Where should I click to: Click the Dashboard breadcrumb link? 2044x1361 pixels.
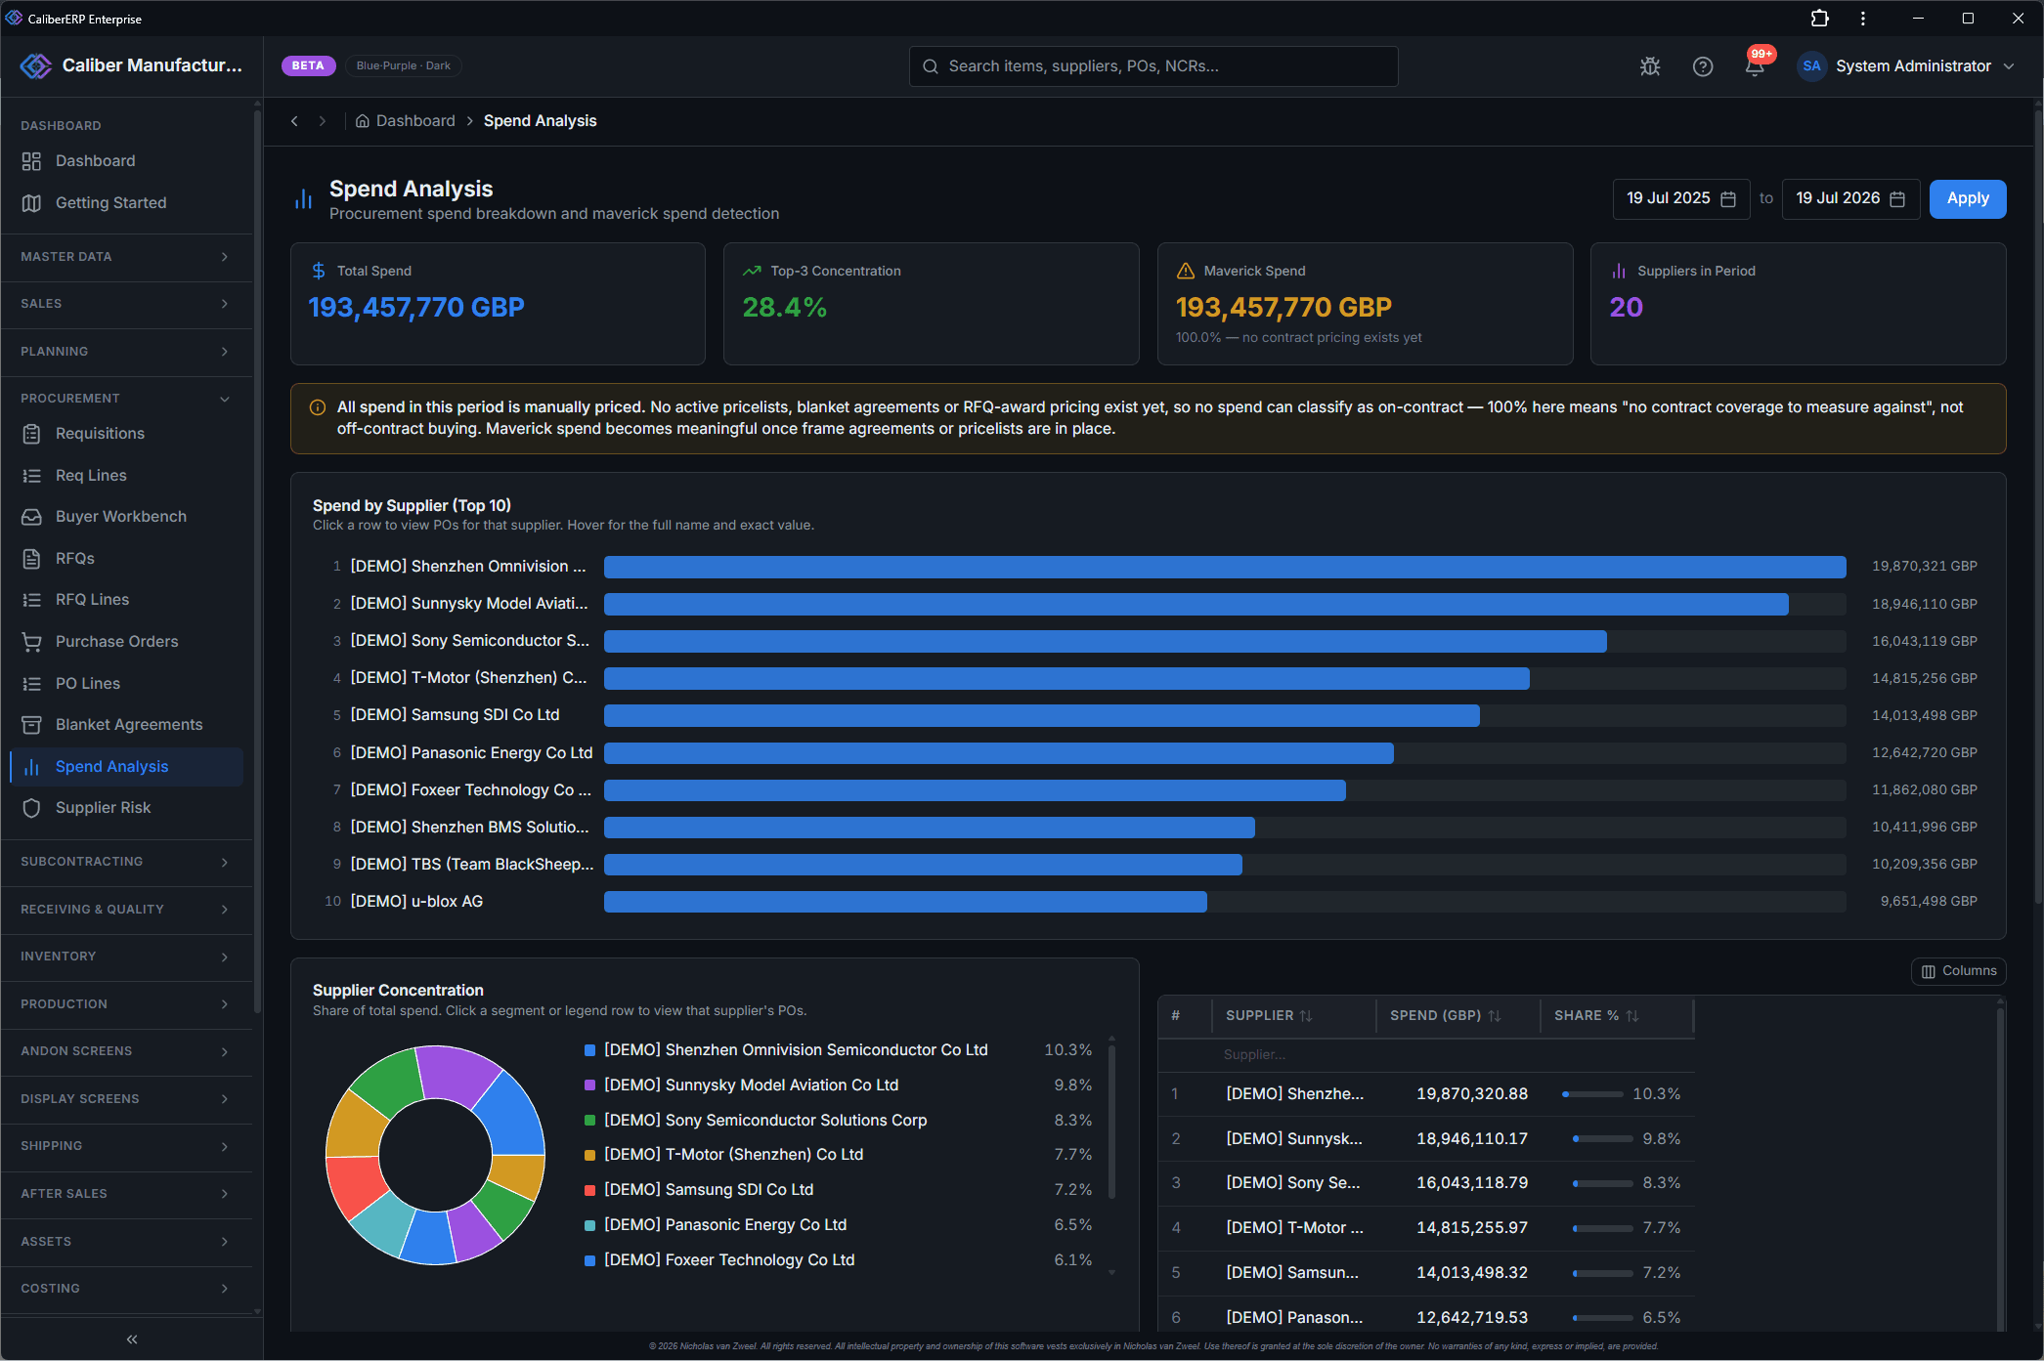415,121
